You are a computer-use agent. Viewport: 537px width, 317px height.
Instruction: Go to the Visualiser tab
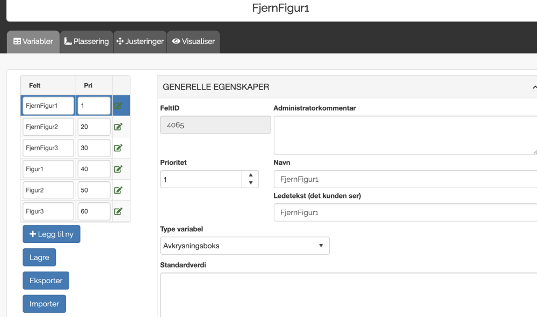(193, 41)
